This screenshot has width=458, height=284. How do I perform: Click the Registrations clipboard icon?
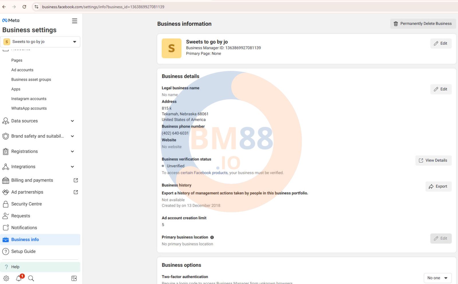coord(5,151)
